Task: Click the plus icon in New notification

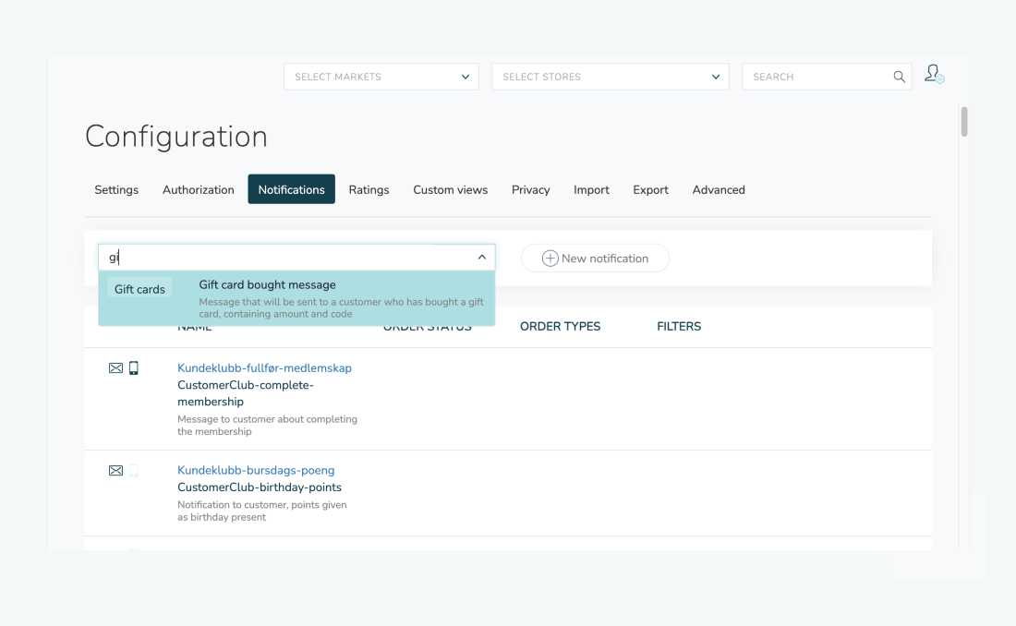Action: (550, 258)
